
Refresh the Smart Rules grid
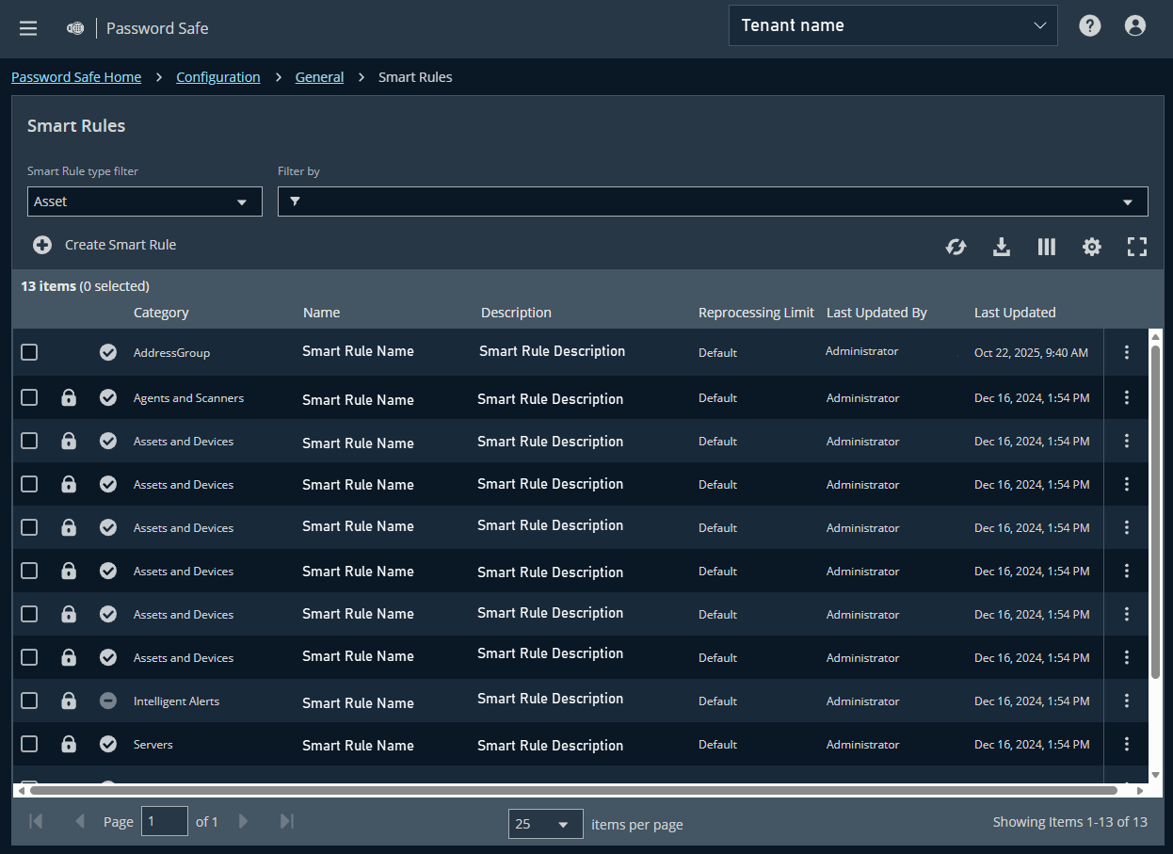[956, 247]
